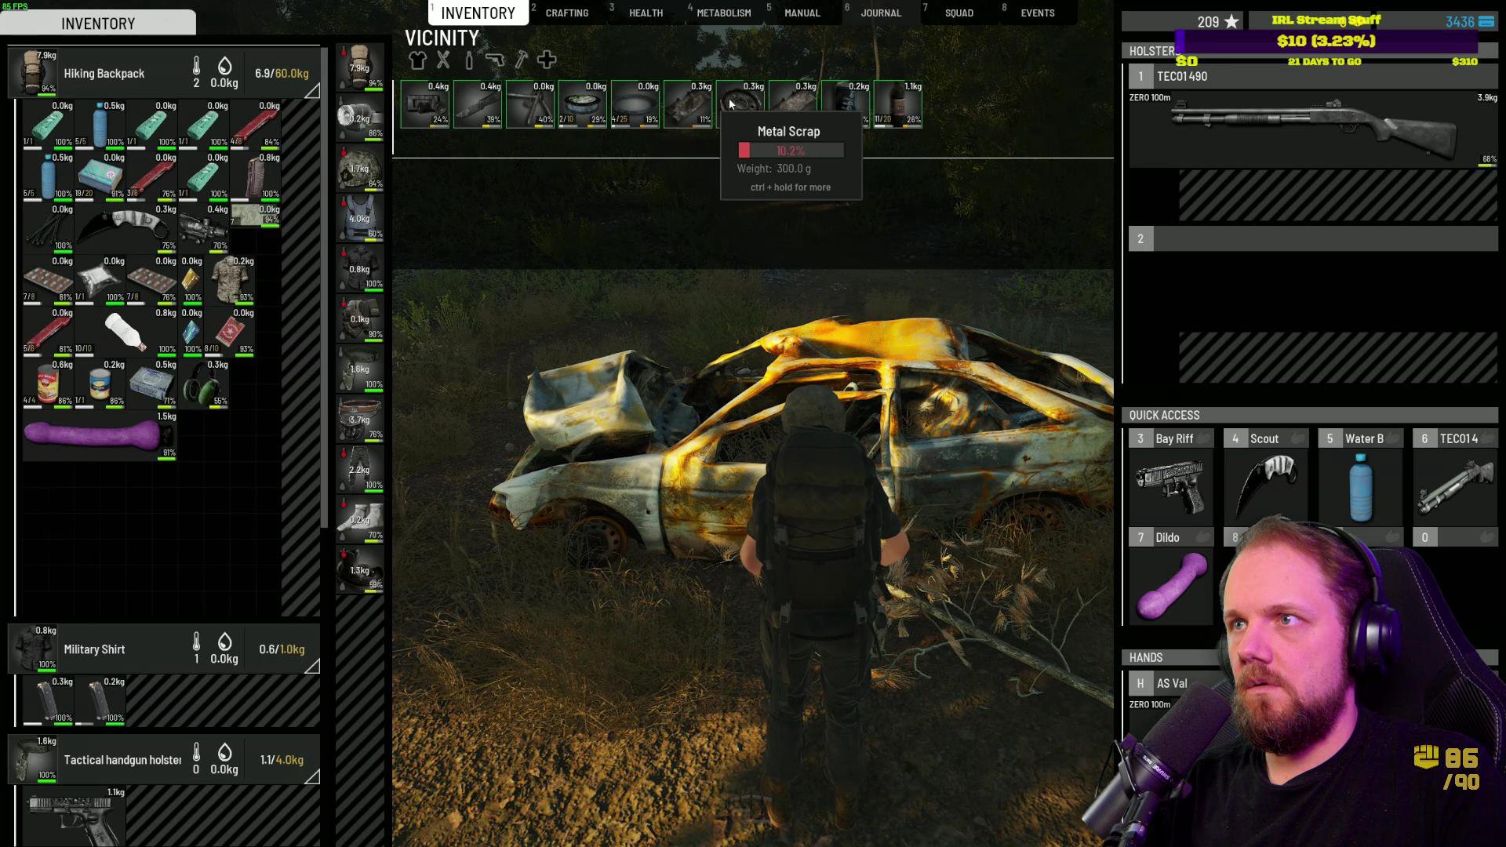Select the equipped 1.7kg helmet slot
Screen dimensions: 1506x847
360,168
